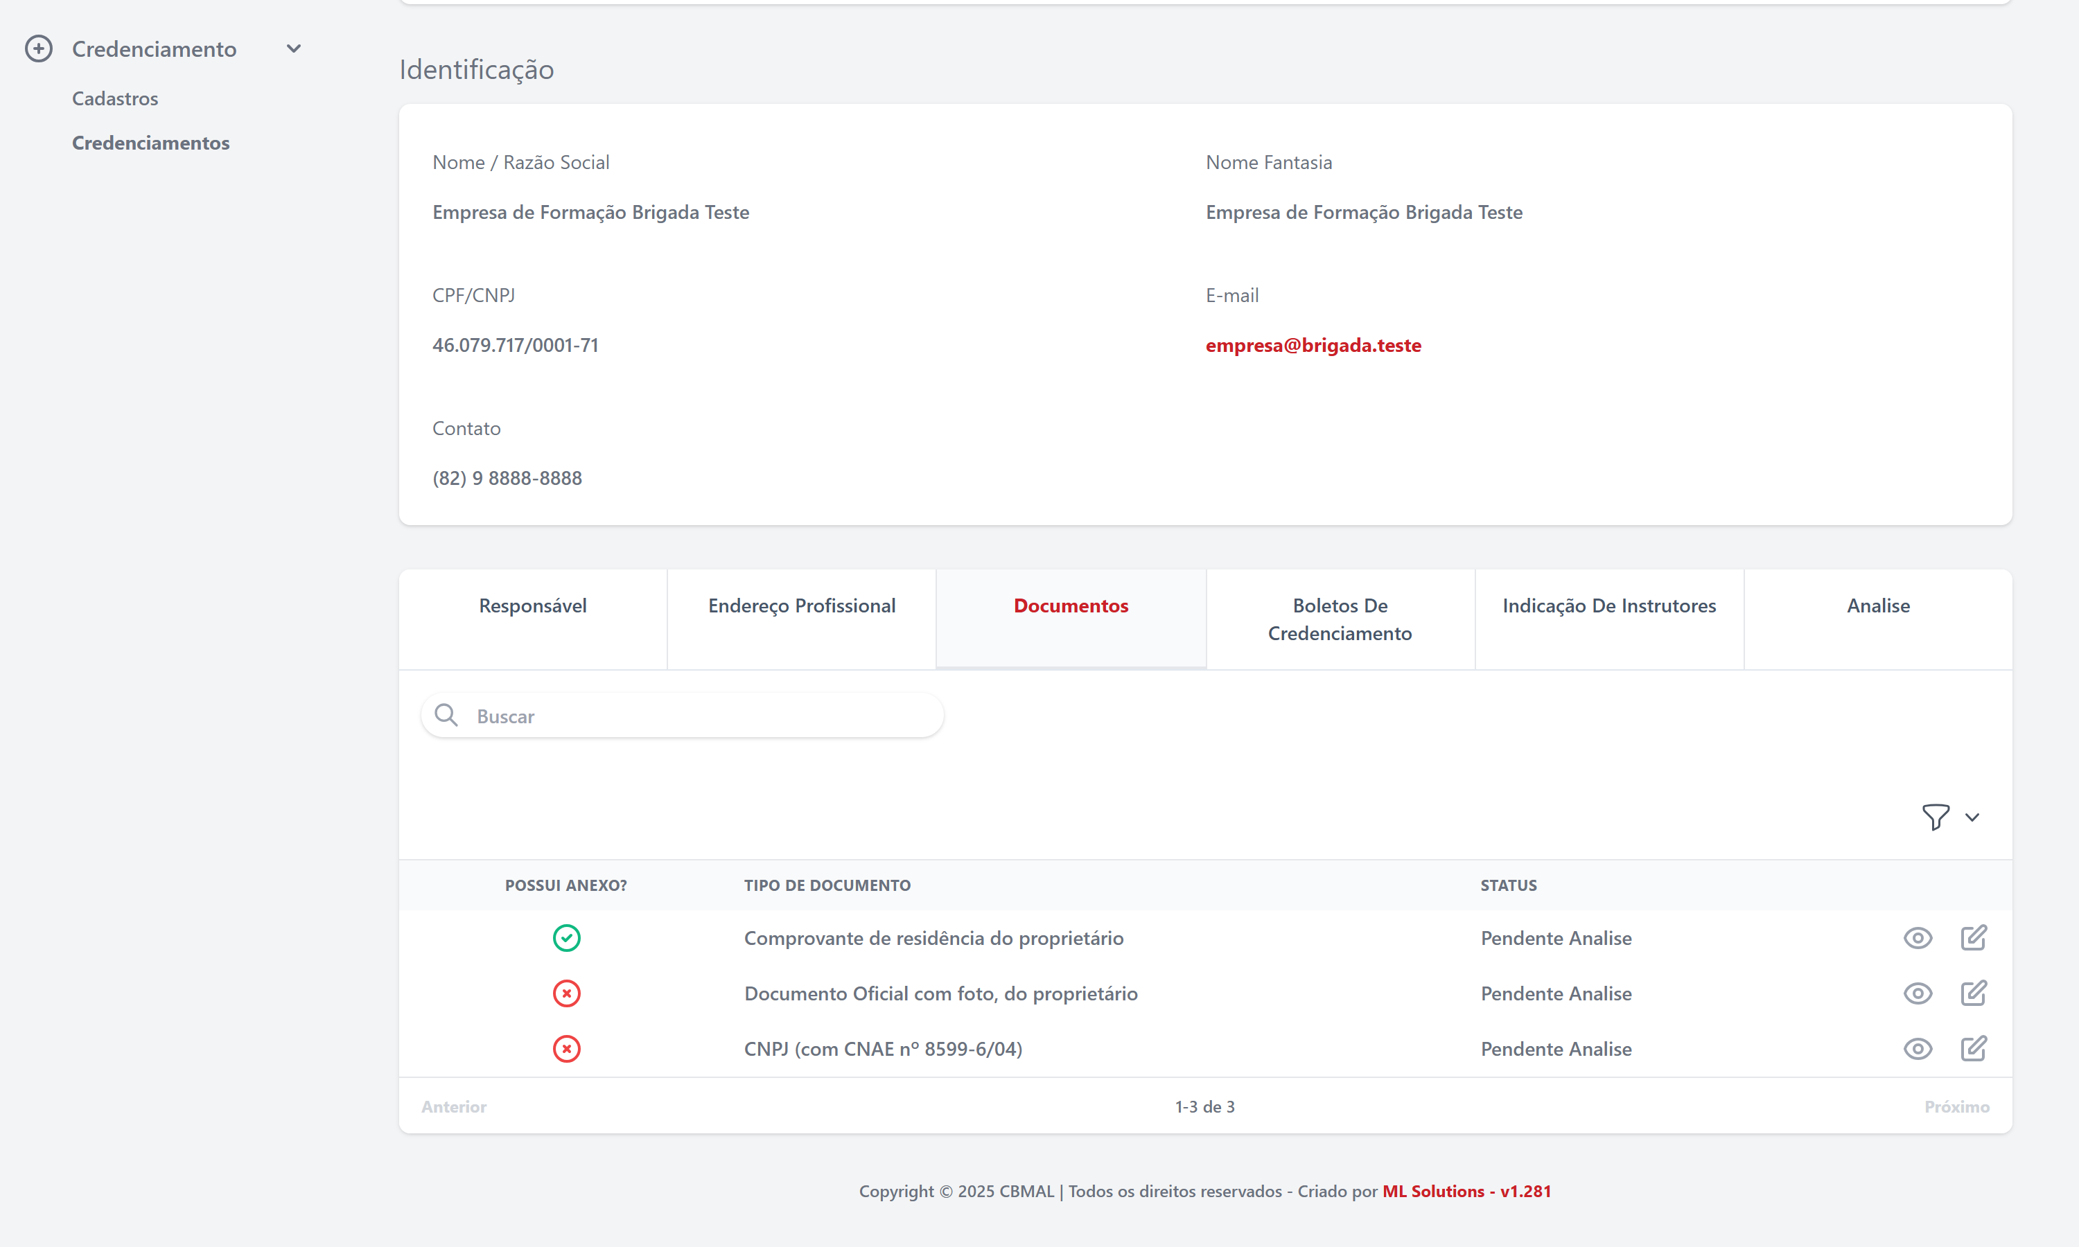This screenshot has height=1247, width=2079.
Task: Click the Anterior pagination control
Action: (x=454, y=1106)
